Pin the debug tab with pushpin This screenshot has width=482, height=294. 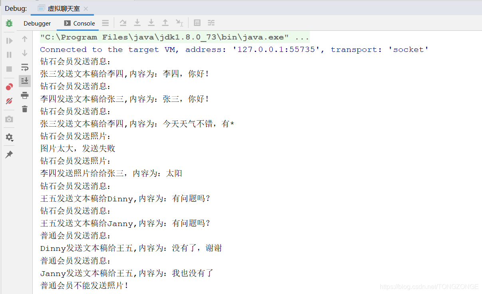click(9, 154)
